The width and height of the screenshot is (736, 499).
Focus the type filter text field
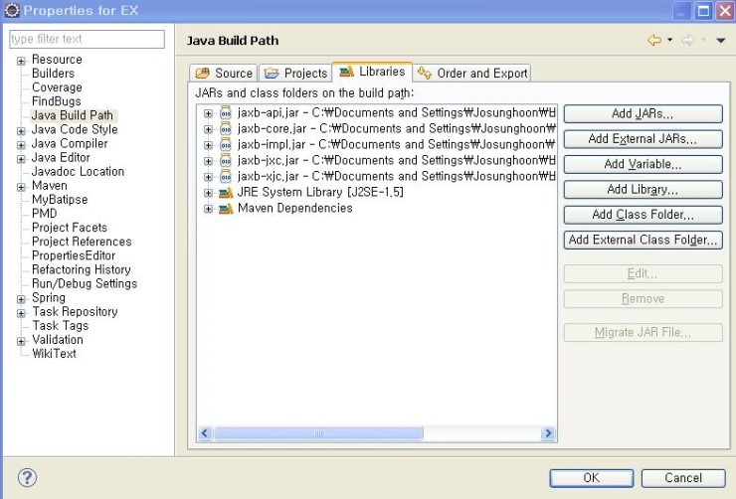pyautogui.click(x=87, y=39)
